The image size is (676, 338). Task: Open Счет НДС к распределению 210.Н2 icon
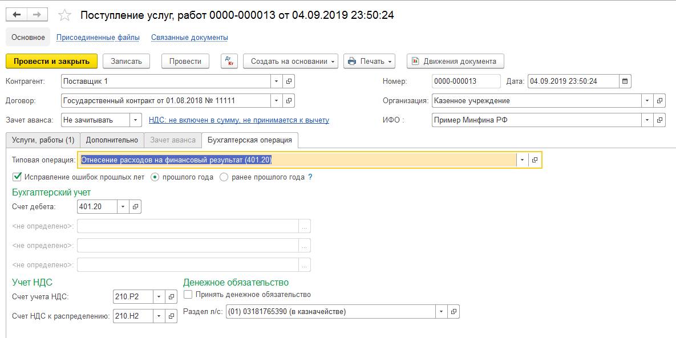coord(171,316)
